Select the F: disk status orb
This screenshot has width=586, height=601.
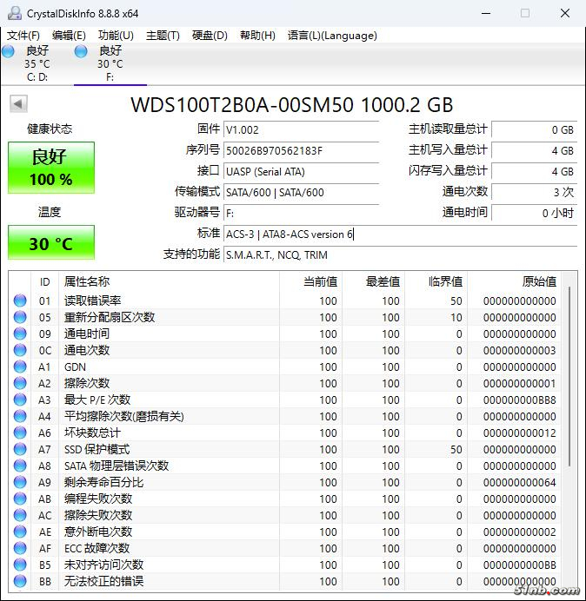pos(81,51)
